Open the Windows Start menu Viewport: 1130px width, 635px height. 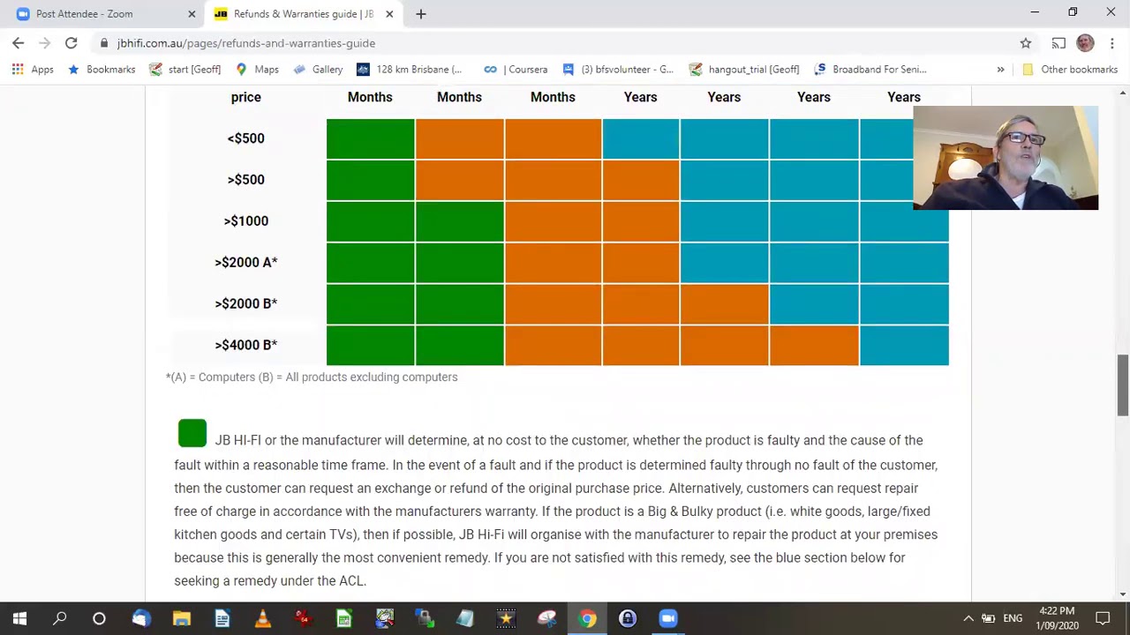[19, 618]
